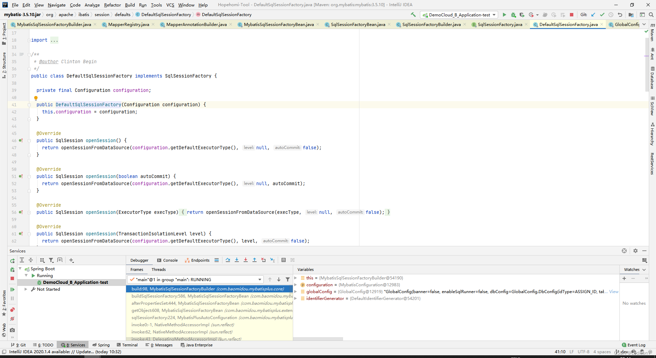The height and width of the screenshot is (358, 656).
Task: Open Maven tool window on right
Action: coord(652,32)
